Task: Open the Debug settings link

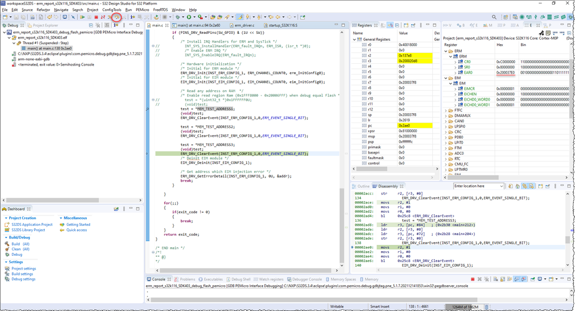Action: pyautogui.click(x=24, y=279)
